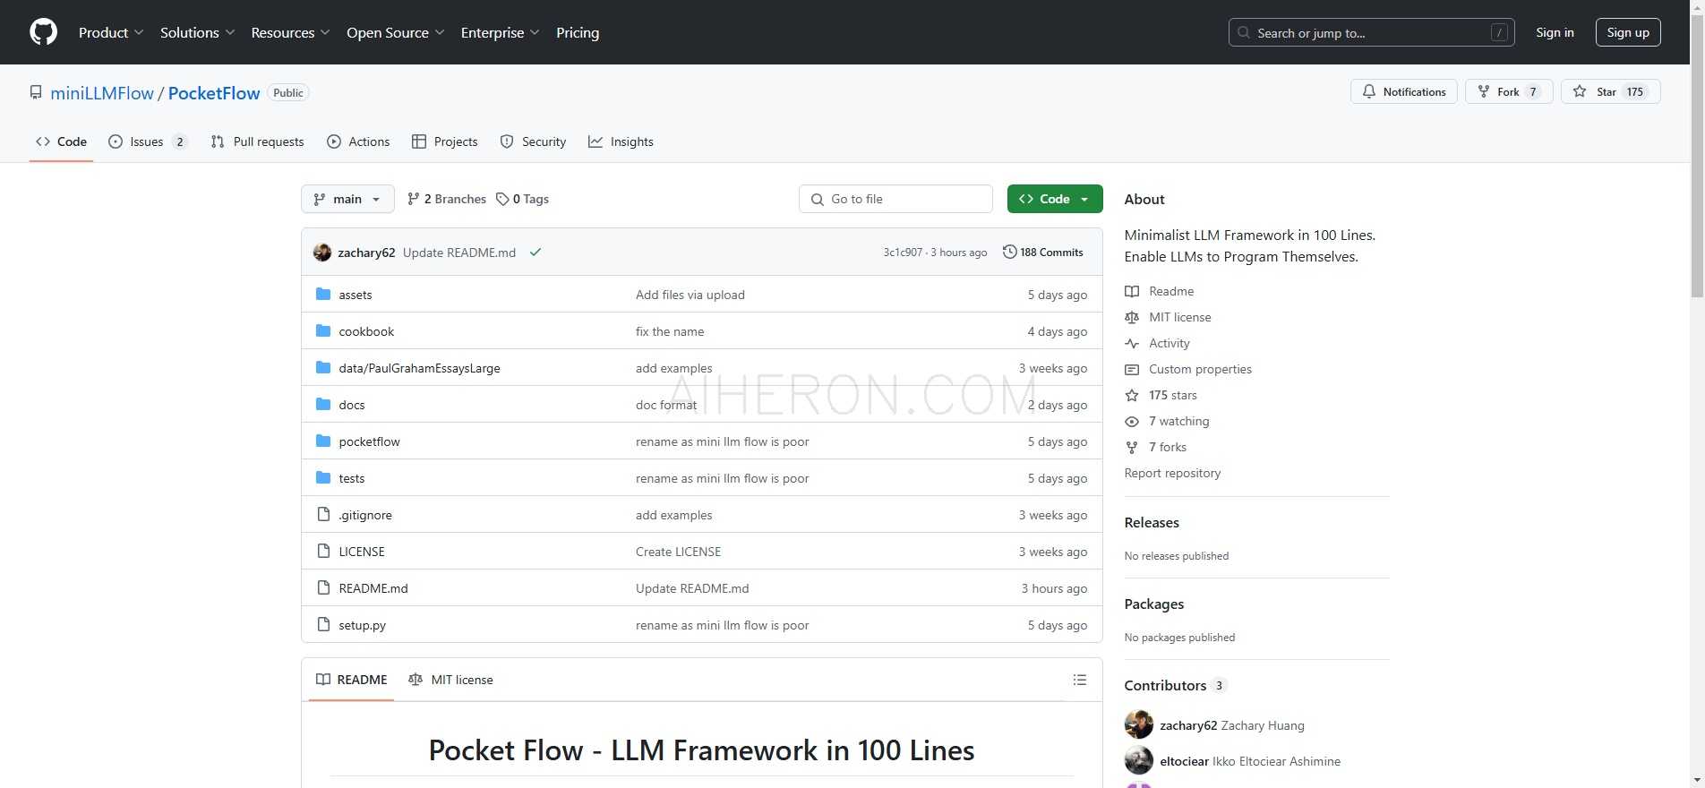The image size is (1705, 788).
Task: Click the 7 forks sidebar icon
Action: 1132,447
